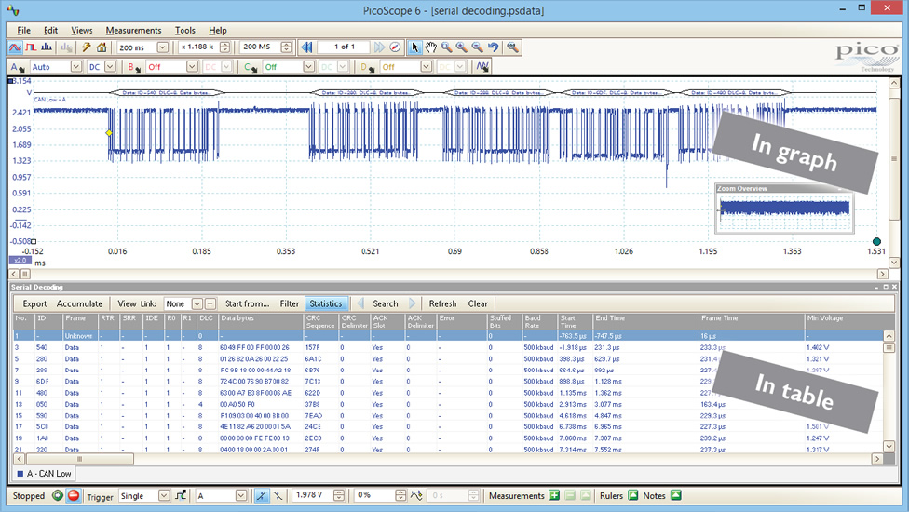Select table row with ID 540
The image size is (909, 512).
click(448, 347)
